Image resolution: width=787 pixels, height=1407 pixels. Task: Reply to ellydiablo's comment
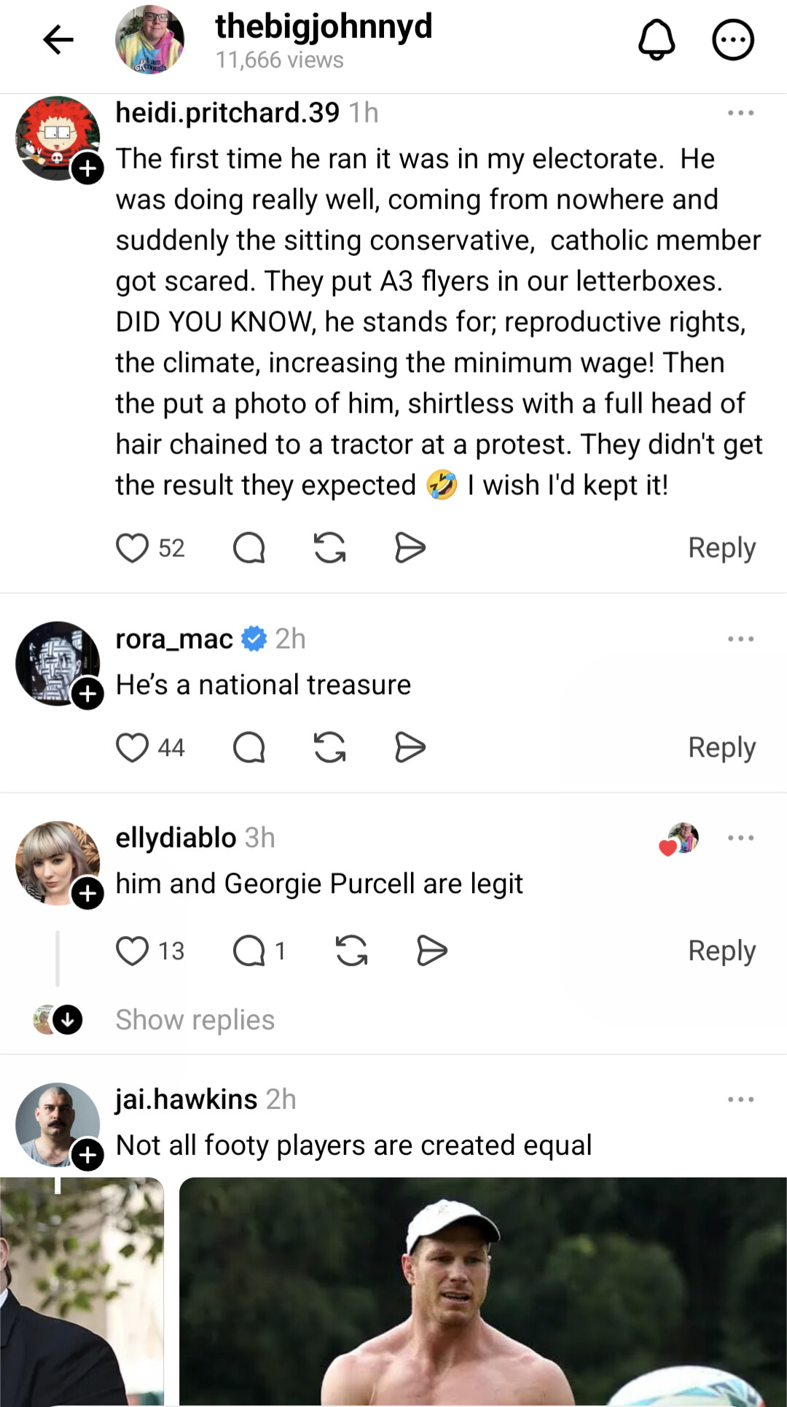tap(721, 951)
